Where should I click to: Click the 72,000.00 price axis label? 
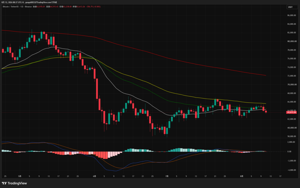point(292,76)
